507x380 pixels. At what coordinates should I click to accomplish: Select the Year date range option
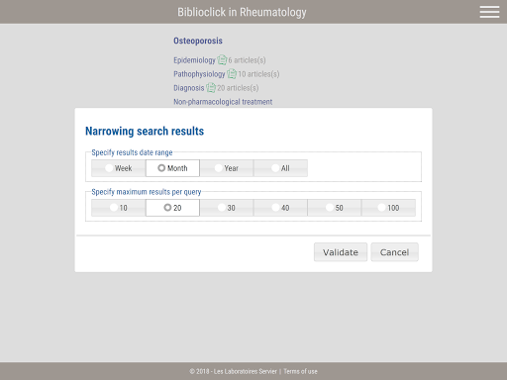pyautogui.click(x=227, y=168)
